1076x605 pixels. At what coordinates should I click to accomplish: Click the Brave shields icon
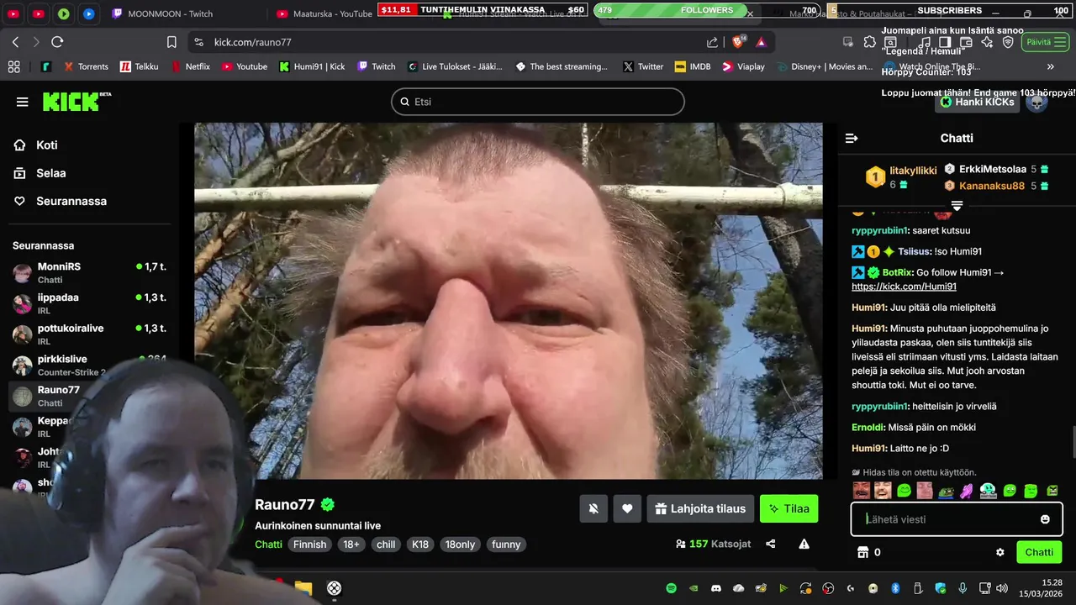(739, 42)
